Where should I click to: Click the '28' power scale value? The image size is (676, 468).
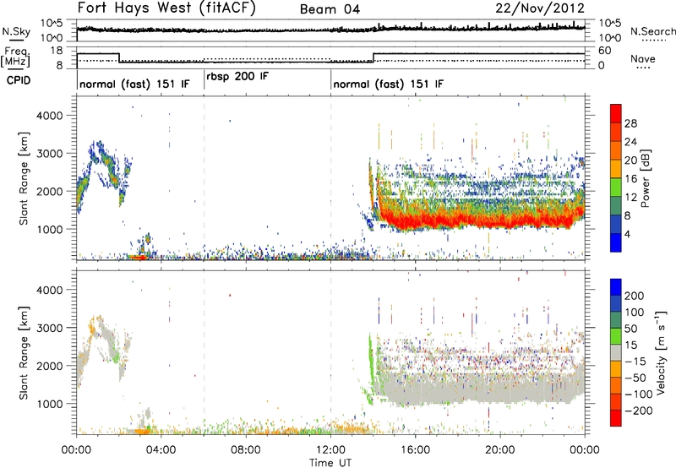point(630,123)
